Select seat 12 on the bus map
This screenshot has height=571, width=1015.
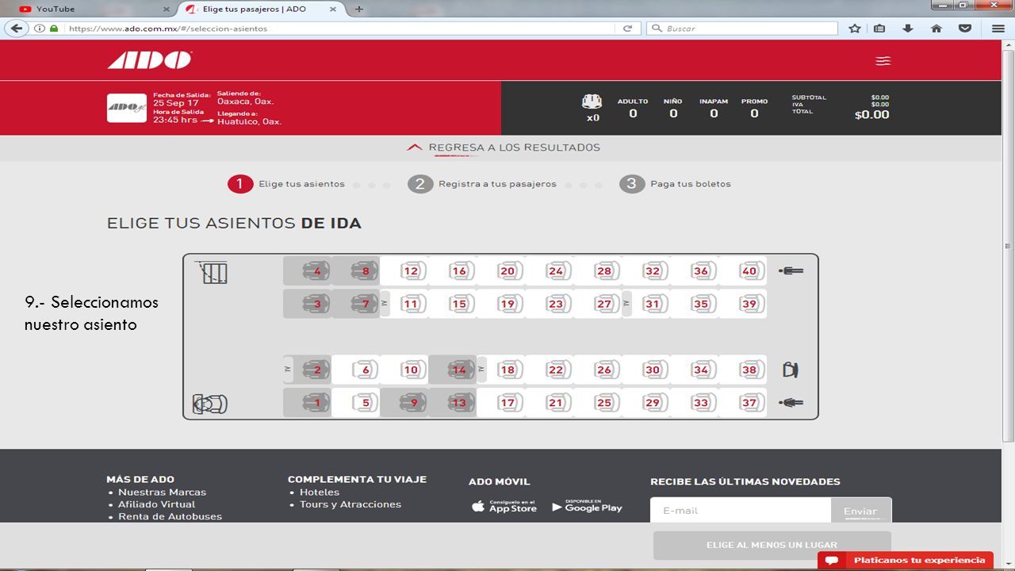pos(410,271)
